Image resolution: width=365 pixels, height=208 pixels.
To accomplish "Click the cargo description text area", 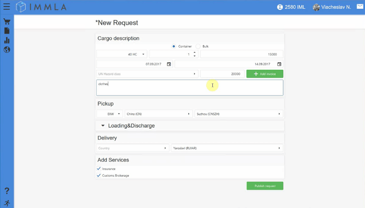I will click(x=190, y=88).
